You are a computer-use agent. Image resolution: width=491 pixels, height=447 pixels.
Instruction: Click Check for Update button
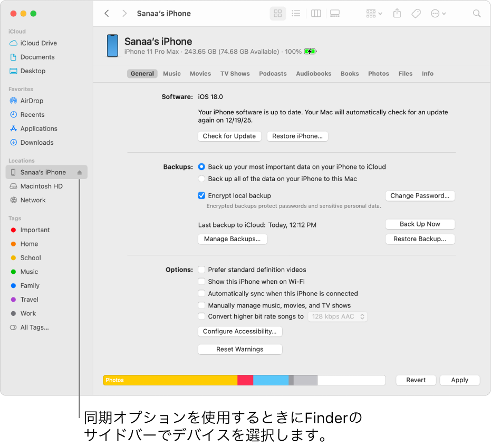[229, 136]
